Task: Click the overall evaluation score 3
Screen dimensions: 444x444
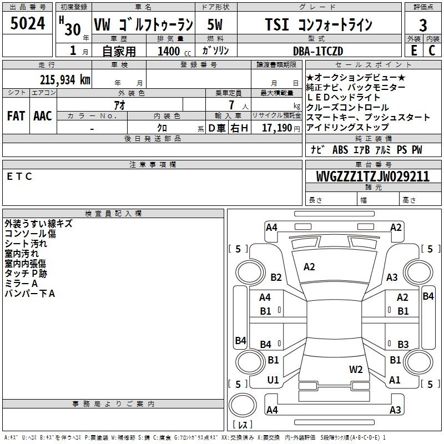Action: (423, 26)
